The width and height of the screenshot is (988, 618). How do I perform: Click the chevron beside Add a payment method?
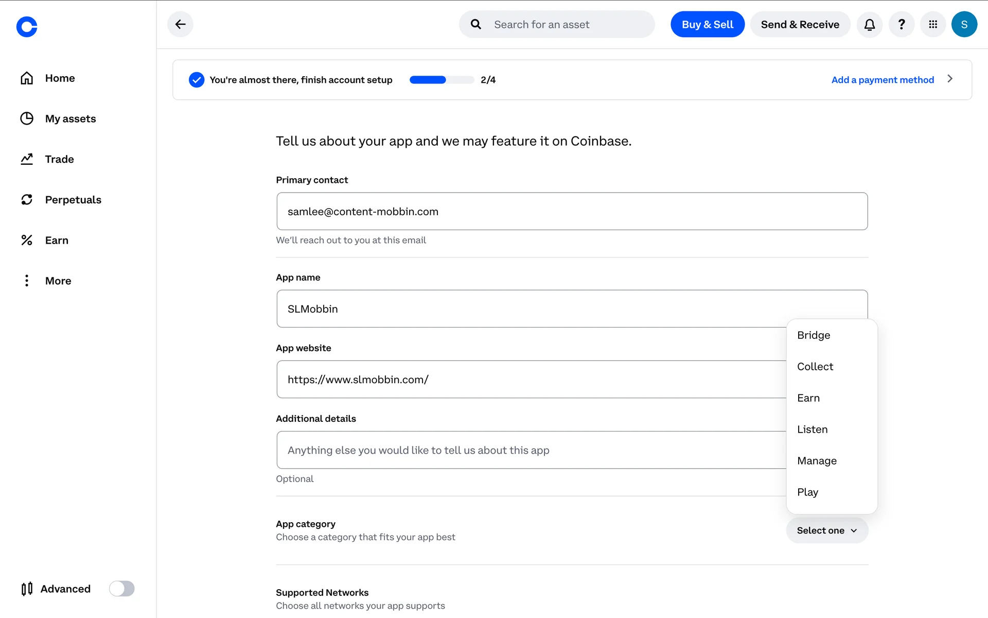[950, 79]
